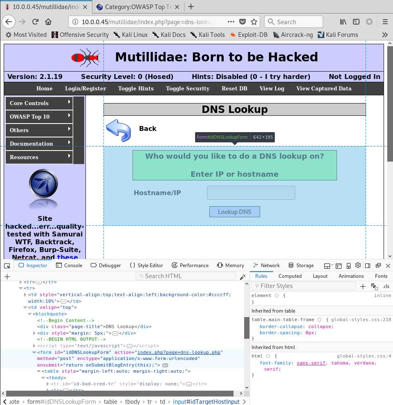Go back with the browser back arrow
Screen dimensions: 393x405
tap(9, 22)
